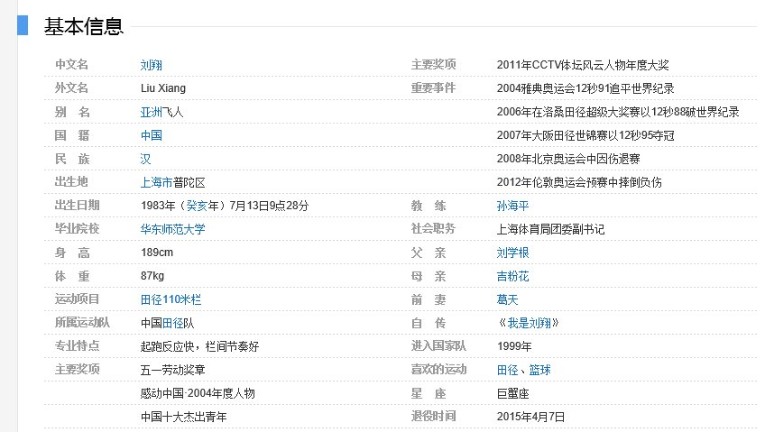Click the father's name 刘学根 link
The image size is (765, 432).
(512, 253)
